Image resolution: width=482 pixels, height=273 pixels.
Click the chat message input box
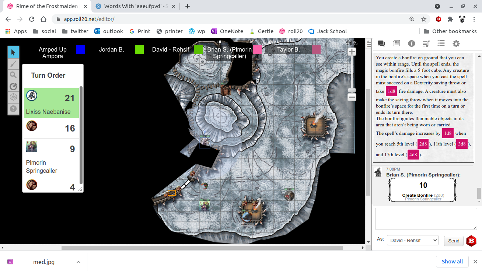click(x=426, y=219)
